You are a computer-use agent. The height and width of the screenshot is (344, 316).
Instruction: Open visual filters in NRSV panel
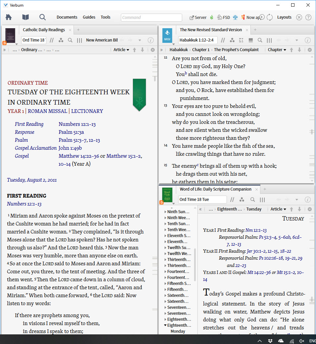click(232, 40)
